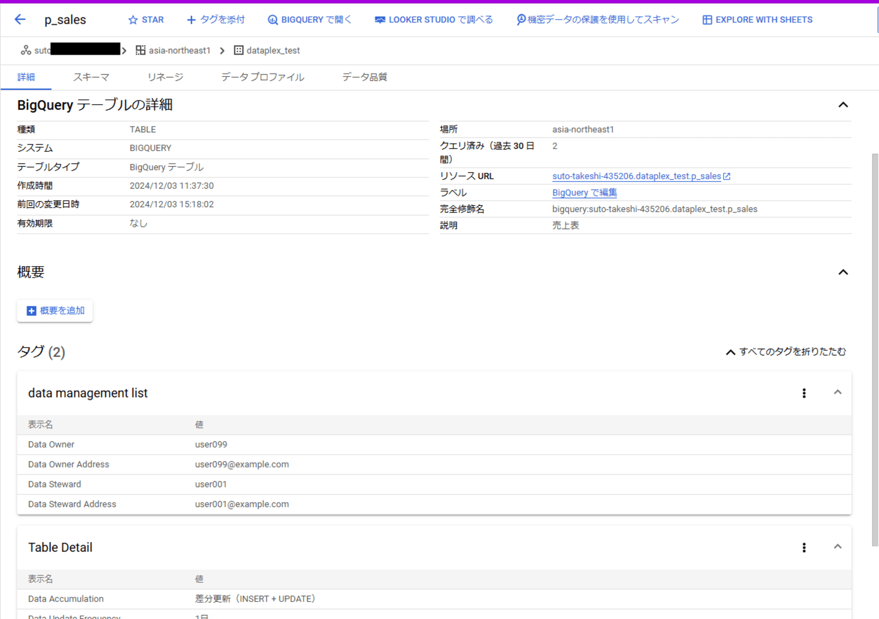Open the dataplex_test dataset breadcrumb
879x619 pixels.
(267, 51)
